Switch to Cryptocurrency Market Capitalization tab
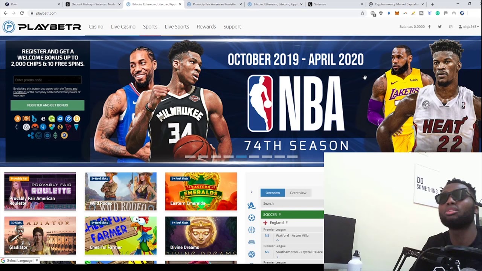Viewport: 482px width, 271px height. 395,4
